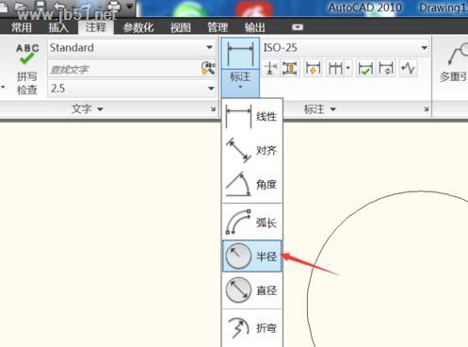
Task: Click the quick dimension icon
Action: tap(313, 68)
